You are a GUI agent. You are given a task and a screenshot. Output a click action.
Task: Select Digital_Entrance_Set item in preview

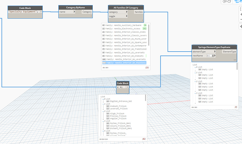tap(120, 101)
